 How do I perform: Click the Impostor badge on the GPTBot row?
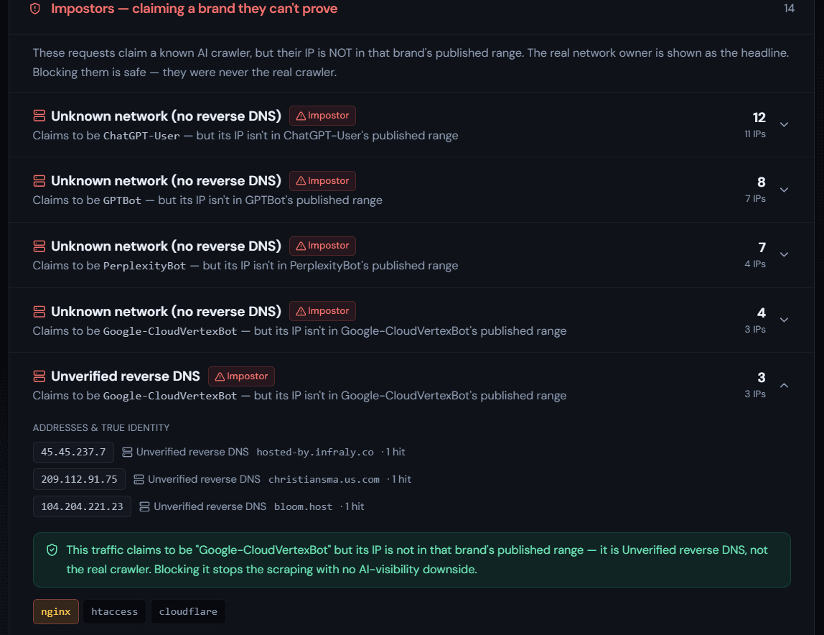coord(323,181)
